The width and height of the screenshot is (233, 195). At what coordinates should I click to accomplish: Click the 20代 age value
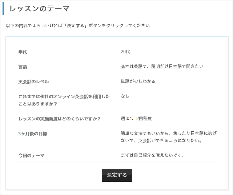click(125, 52)
